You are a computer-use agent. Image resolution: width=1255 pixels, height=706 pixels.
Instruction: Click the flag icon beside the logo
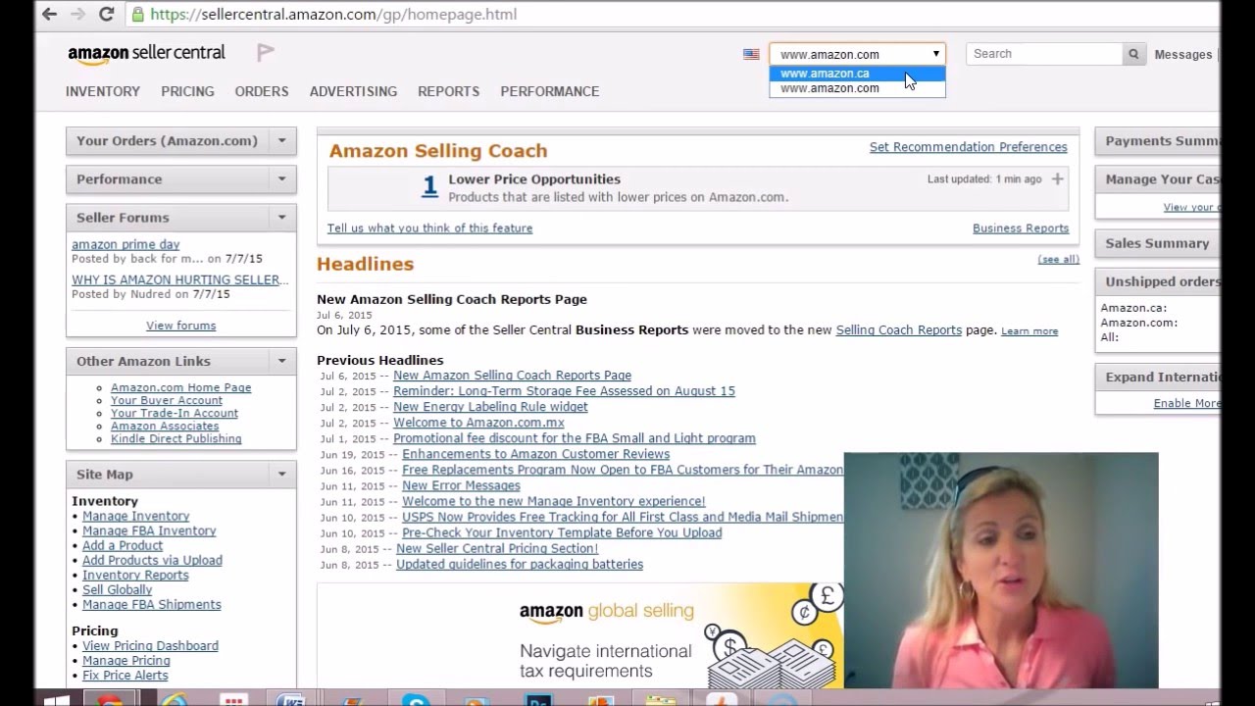pos(265,52)
